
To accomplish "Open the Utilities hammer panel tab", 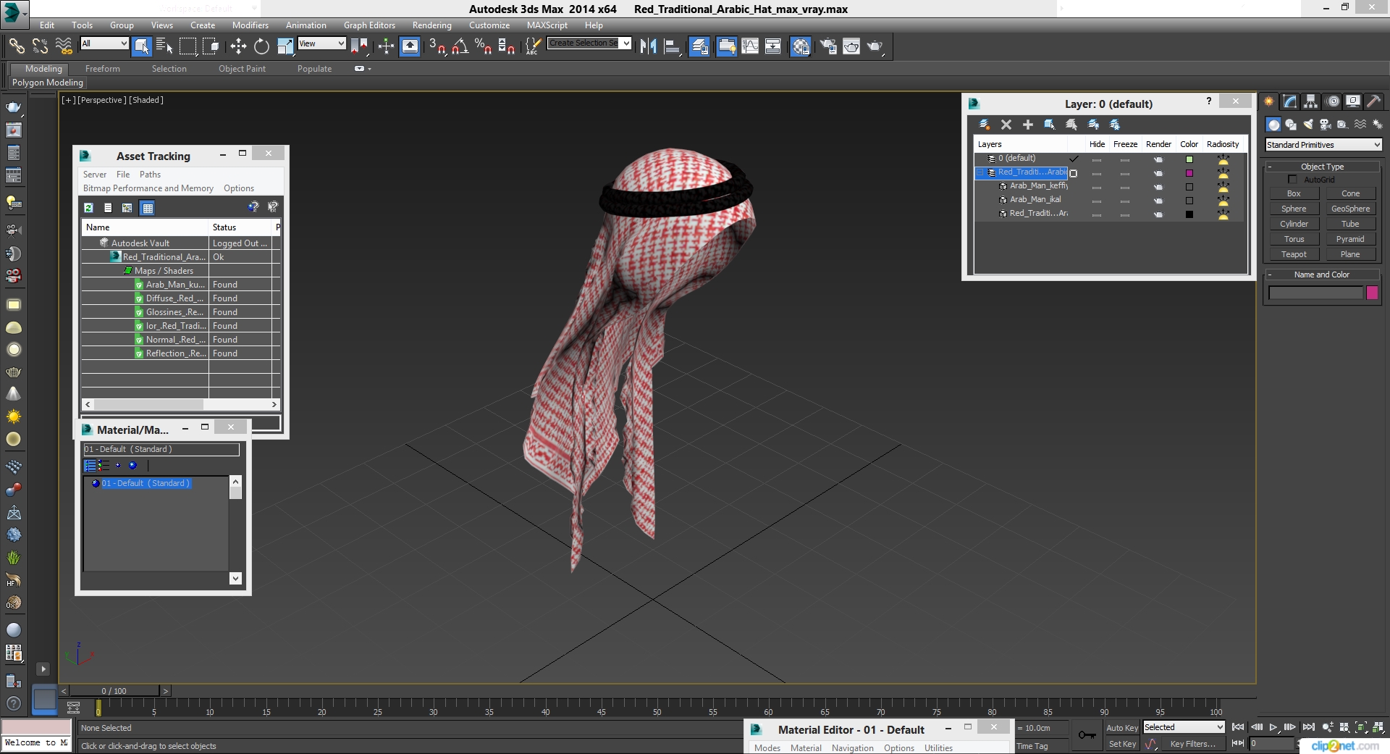I will 1373,101.
